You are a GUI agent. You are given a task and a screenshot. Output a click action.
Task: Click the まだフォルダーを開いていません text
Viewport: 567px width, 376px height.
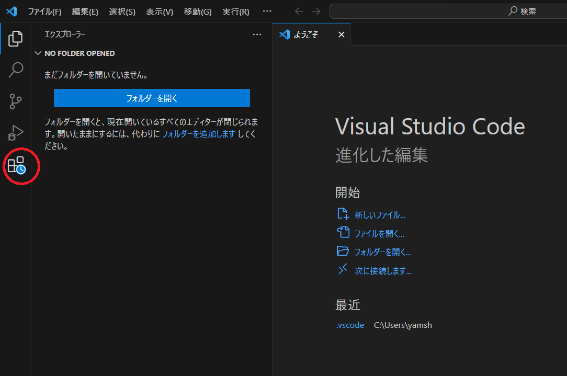point(96,75)
